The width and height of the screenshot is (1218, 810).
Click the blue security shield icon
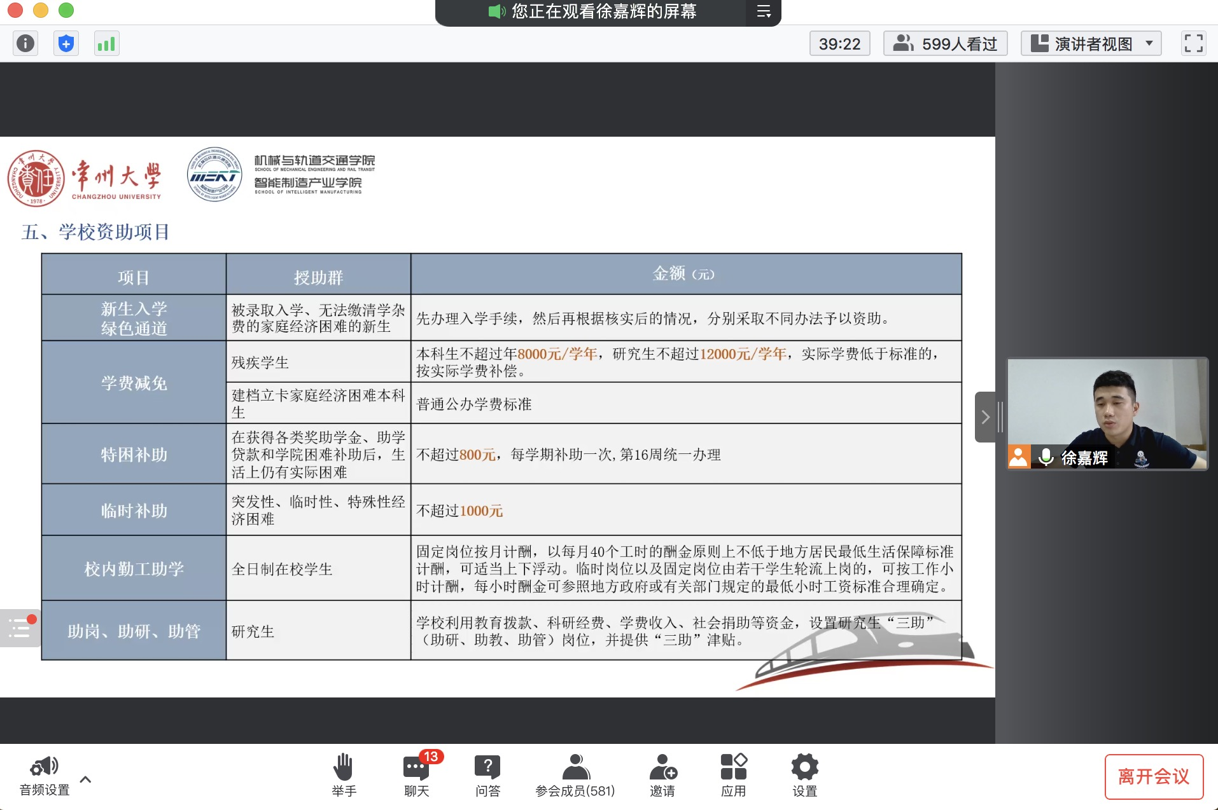pos(66,43)
